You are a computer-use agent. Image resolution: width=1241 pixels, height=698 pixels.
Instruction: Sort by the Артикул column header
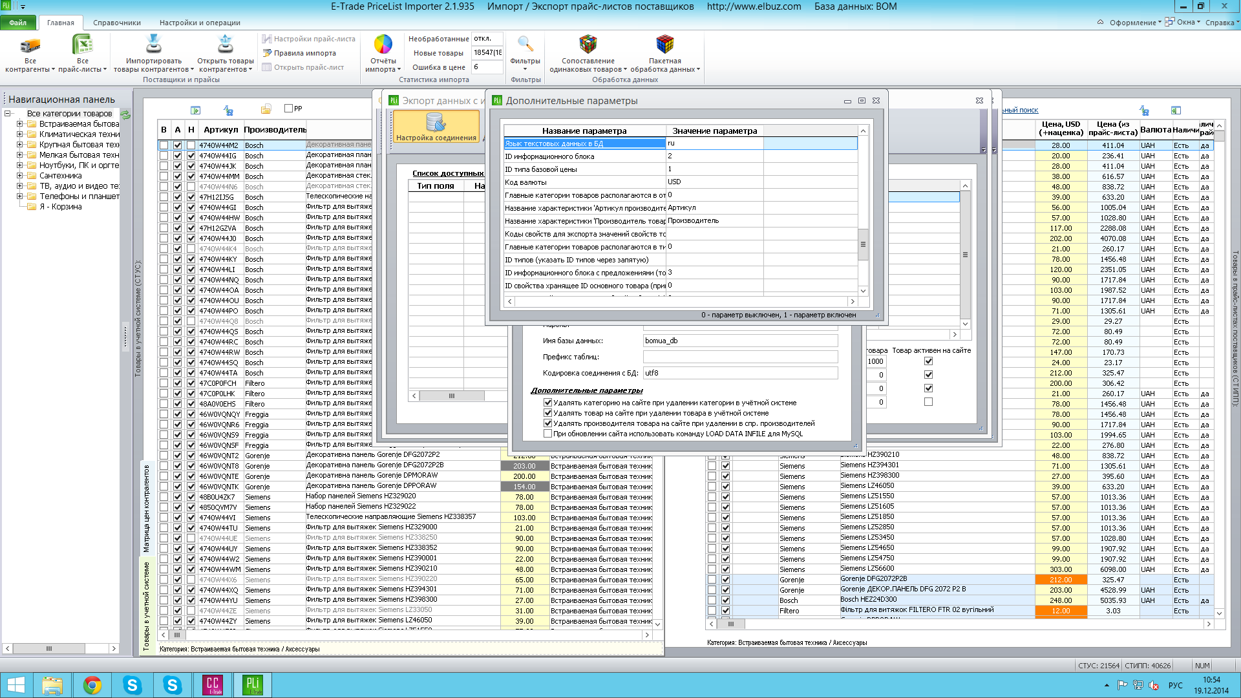coord(220,130)
